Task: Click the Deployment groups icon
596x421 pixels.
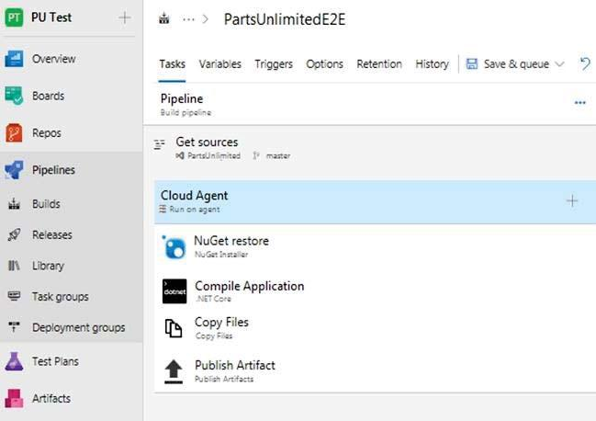Action: 14,326
